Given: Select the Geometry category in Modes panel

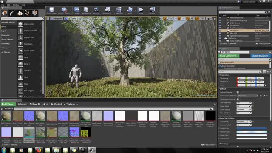Looking at the screenshot, I should (x=6, y=44).
